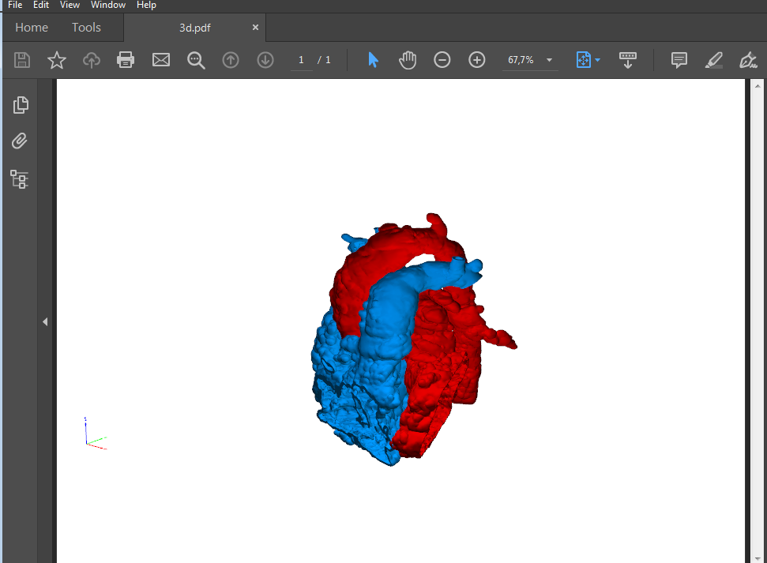767x563 pixels.
Task: Click the current page number field
Action: (x=301, y=60)
